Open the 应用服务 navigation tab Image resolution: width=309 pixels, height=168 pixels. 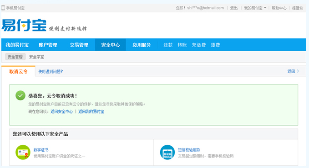(142, 45)
